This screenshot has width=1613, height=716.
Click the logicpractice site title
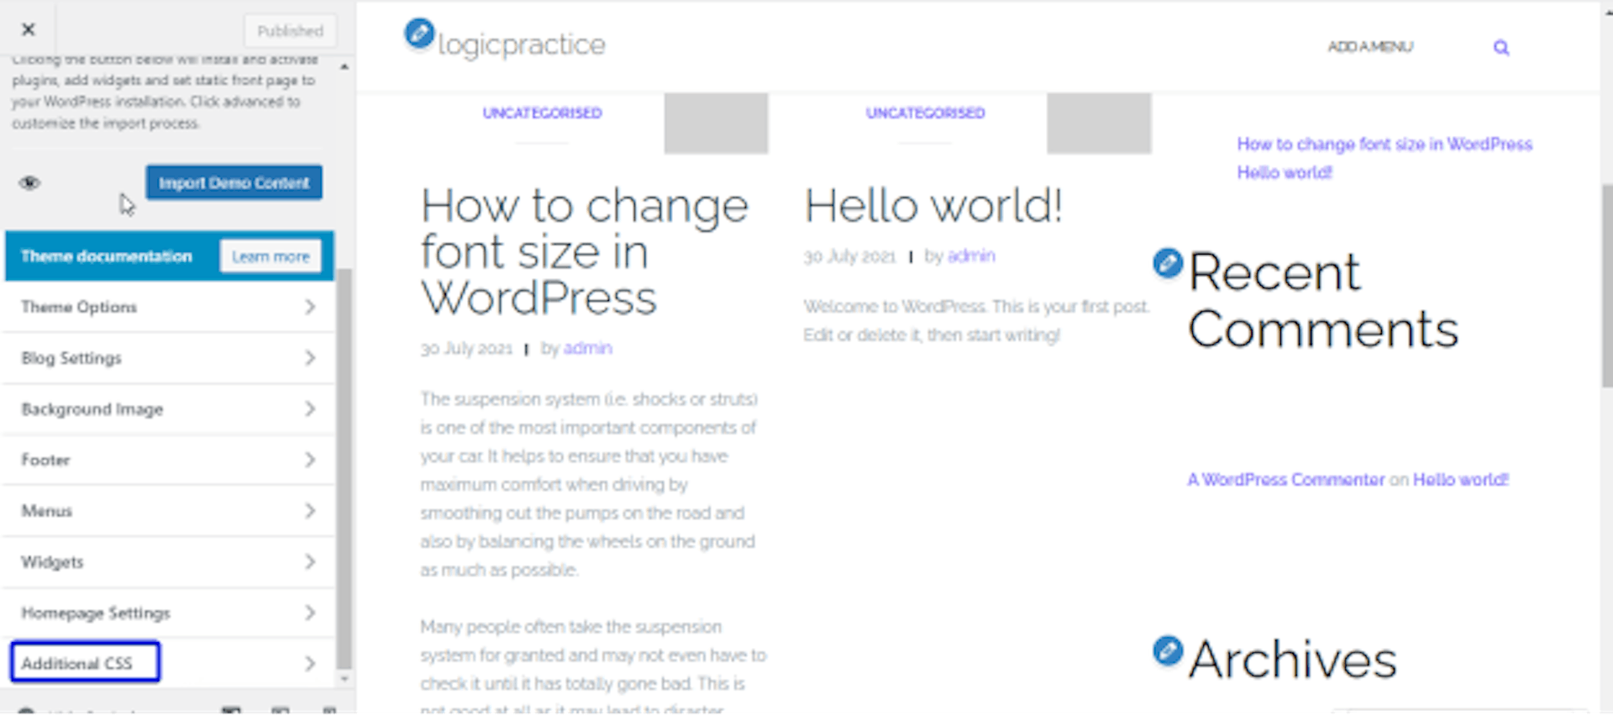tap(521, 45)
